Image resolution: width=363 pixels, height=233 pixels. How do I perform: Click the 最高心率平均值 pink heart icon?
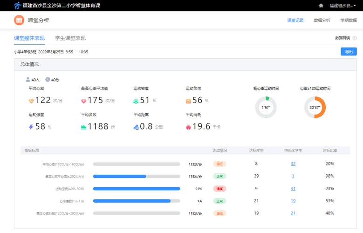[83, 101]
